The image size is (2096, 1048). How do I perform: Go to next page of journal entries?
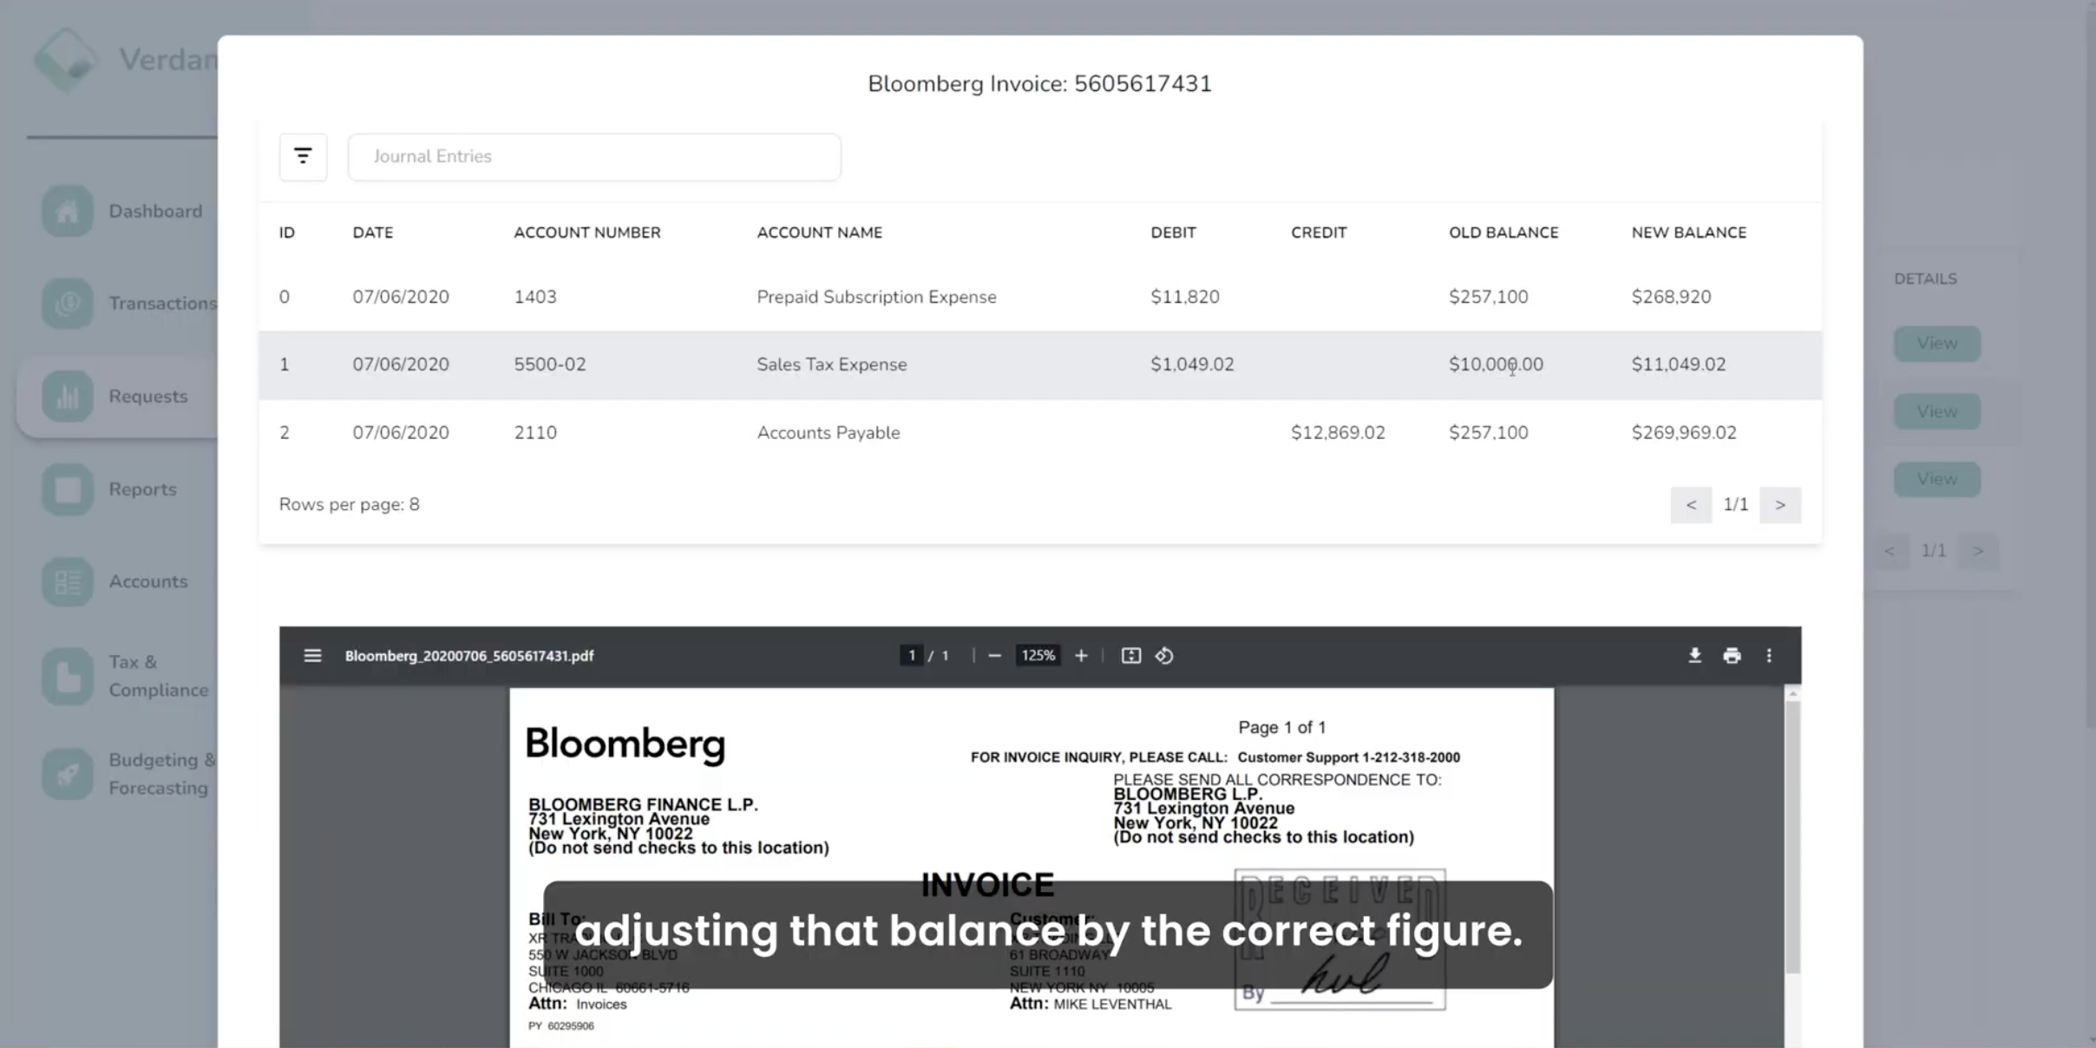(1780, 505)
